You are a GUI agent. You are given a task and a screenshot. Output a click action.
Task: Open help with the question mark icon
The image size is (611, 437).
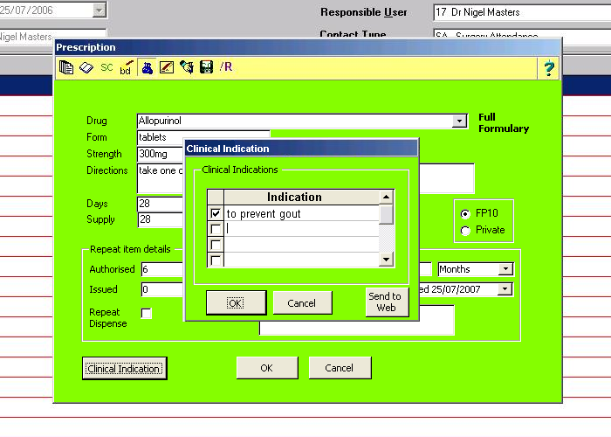549,68
